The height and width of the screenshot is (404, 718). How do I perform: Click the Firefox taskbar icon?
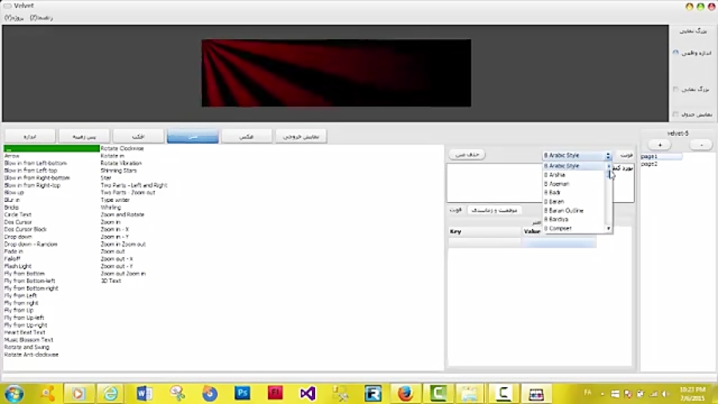[x=405, y=393]
